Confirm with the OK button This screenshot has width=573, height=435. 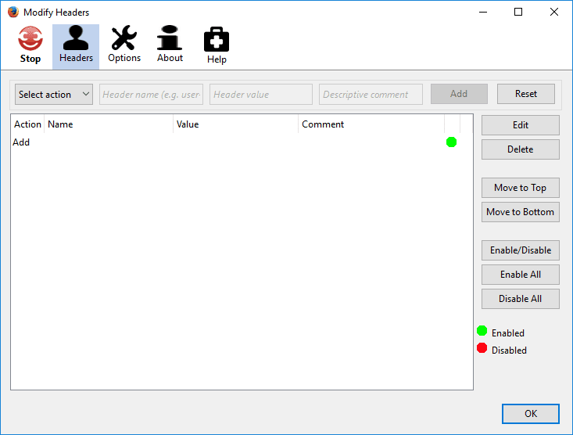[531, 414]
